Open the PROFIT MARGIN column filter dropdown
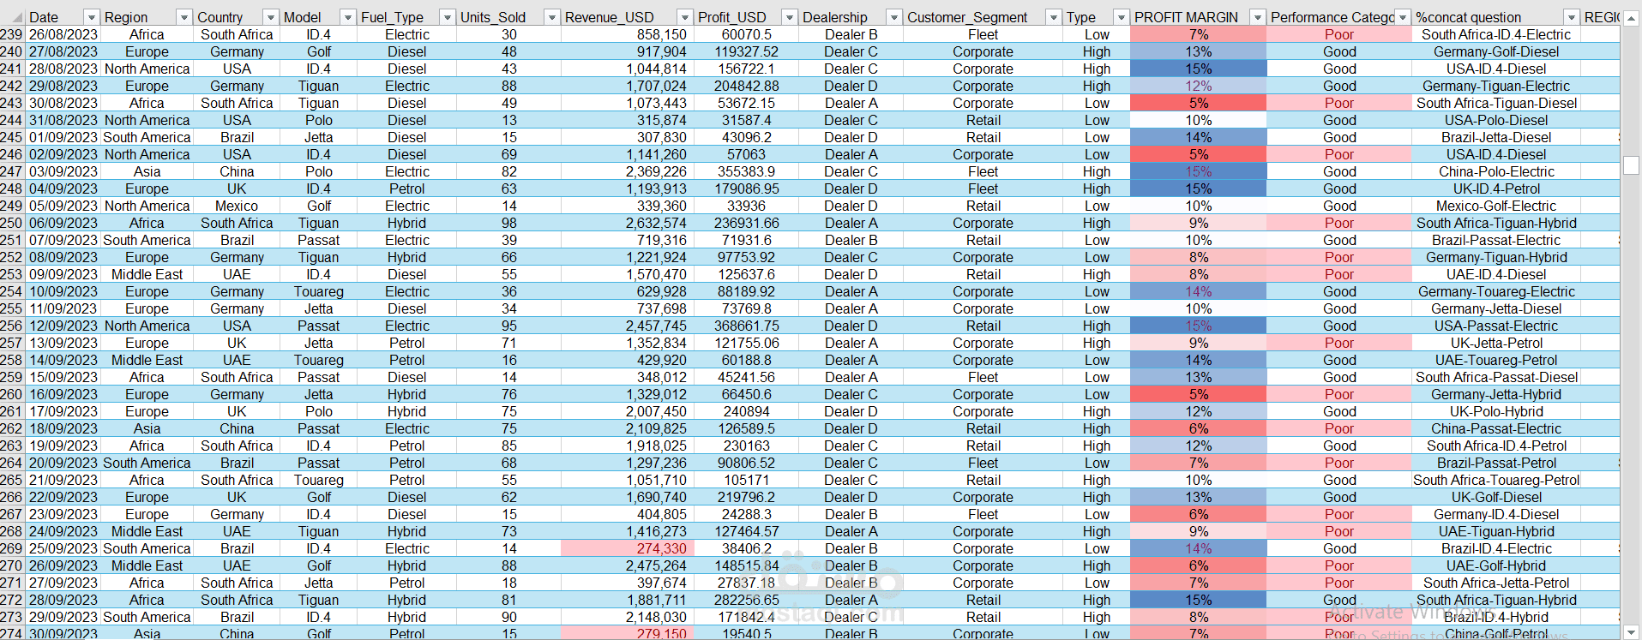Screen dimensions: 1642x640 1258,17
